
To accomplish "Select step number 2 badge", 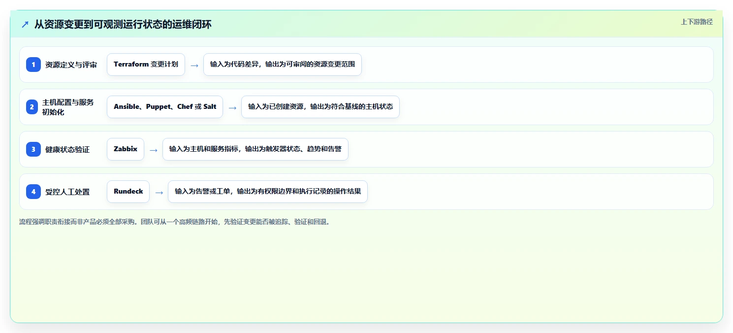I will coord(32,107).
